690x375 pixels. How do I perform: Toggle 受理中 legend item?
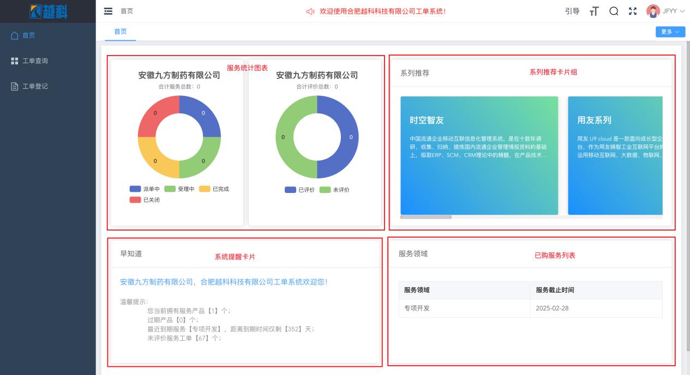click(x=179, y=189)
